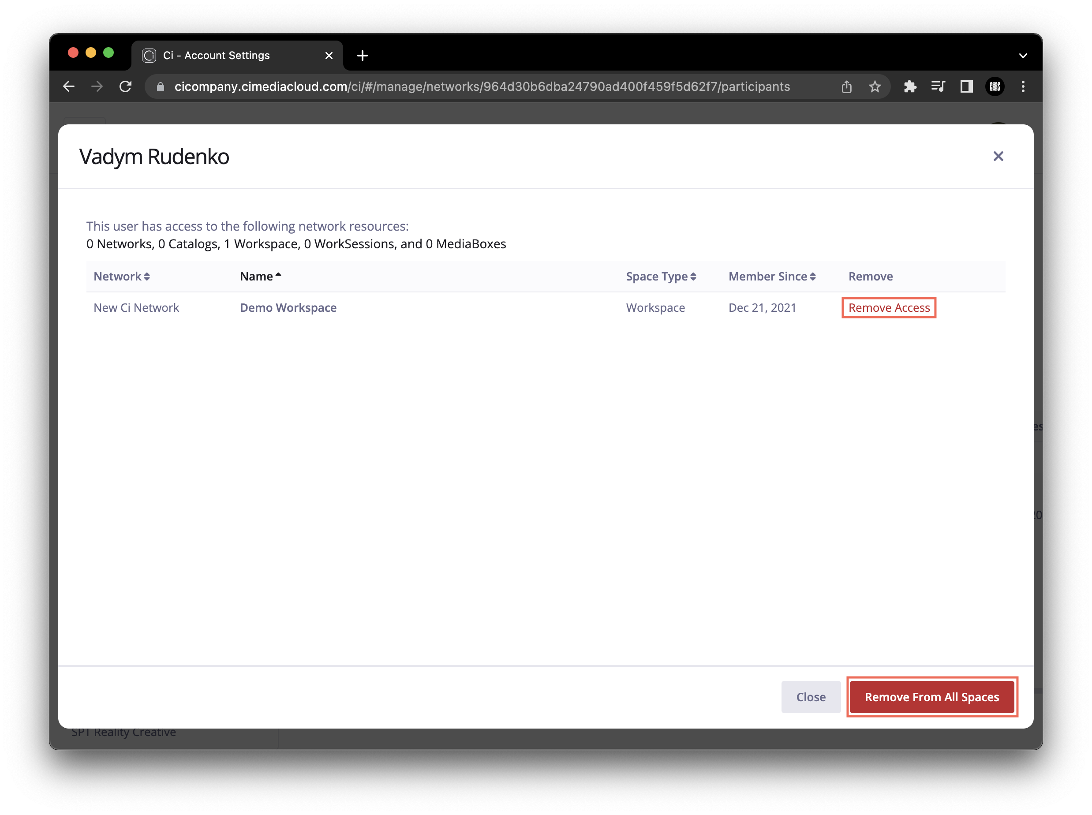This screenshot has height=815, width=1092.
Task: Open the Demo Workspace link
Action: pyautogui.click(x=288, y=308)
